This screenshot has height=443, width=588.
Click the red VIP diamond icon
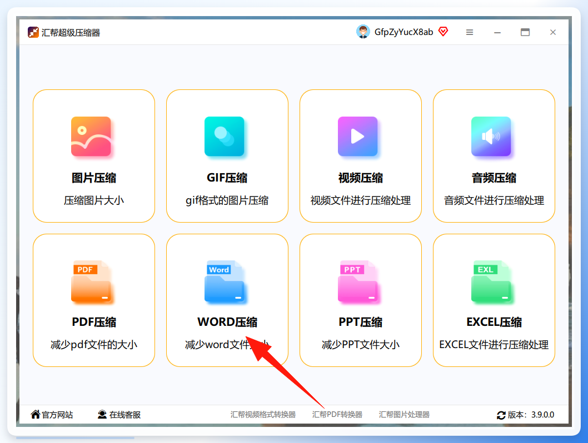coord(444,32)
